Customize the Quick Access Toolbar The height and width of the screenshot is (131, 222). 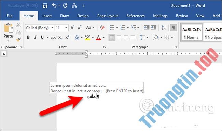(84, 6)
